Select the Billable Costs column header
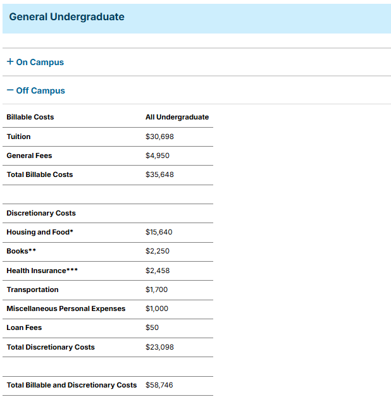This screenshot has height=397, width=391. [30, 117]
